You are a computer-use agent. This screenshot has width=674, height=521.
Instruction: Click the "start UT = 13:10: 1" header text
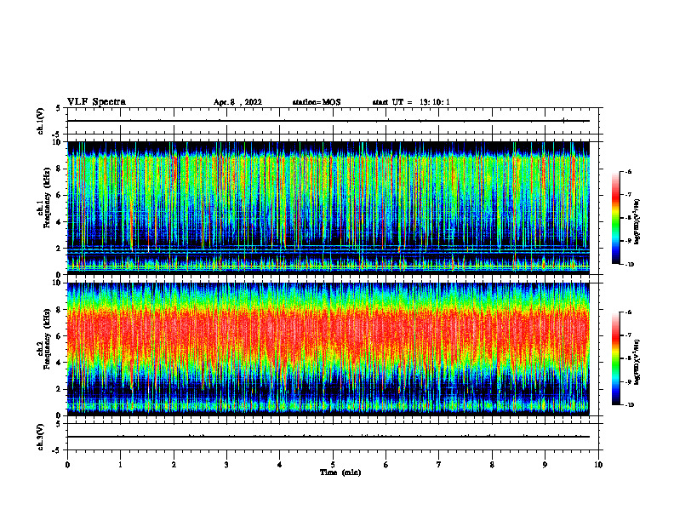pos(411,102)
